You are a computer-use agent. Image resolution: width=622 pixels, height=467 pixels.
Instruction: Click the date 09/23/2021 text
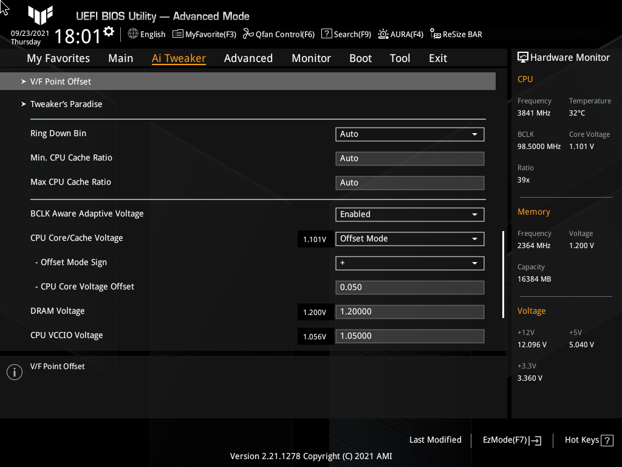(x=30, y=33)
